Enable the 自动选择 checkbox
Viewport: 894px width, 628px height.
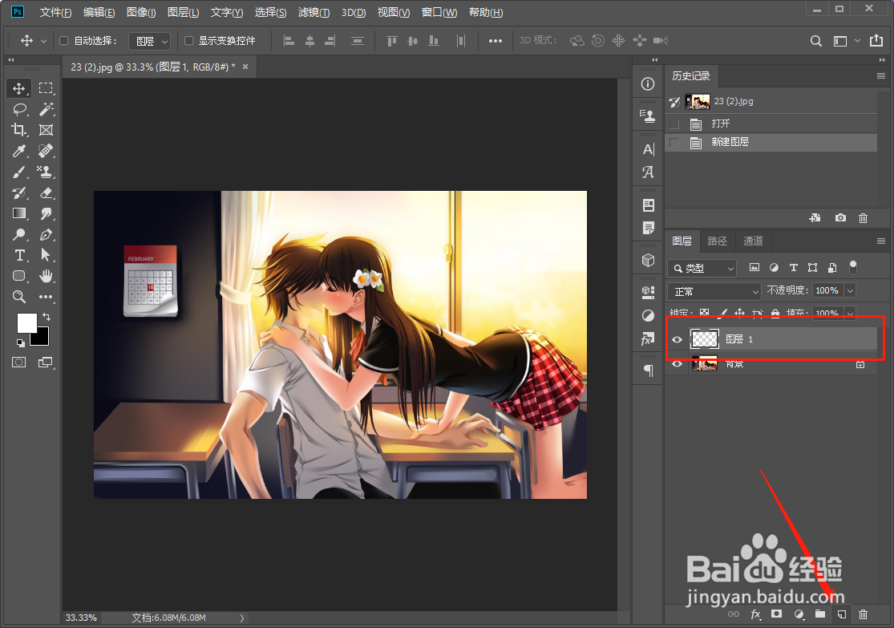[x=64, y=40]
